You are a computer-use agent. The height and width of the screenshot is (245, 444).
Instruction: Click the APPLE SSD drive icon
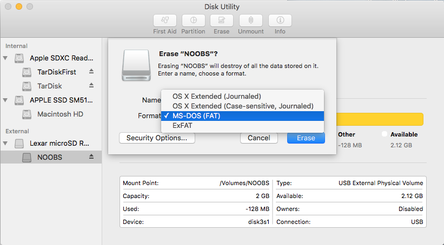click(19, 100)
